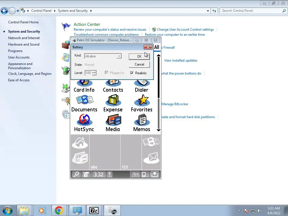Screen dimensions: 288x216
Task: Open the Media app icon
Action: [114, 120]
